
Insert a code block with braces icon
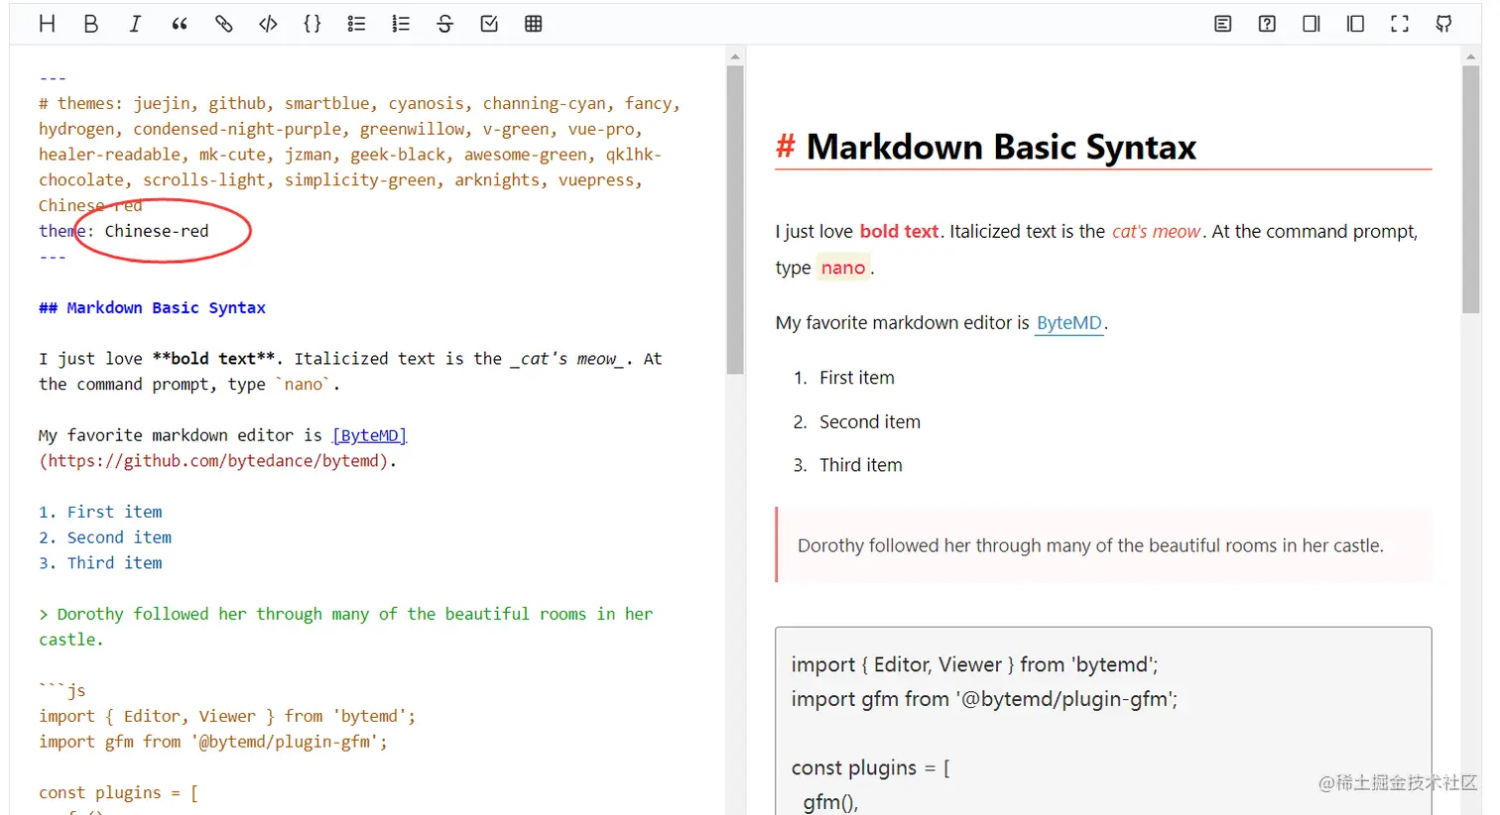[x=312, y=24]
